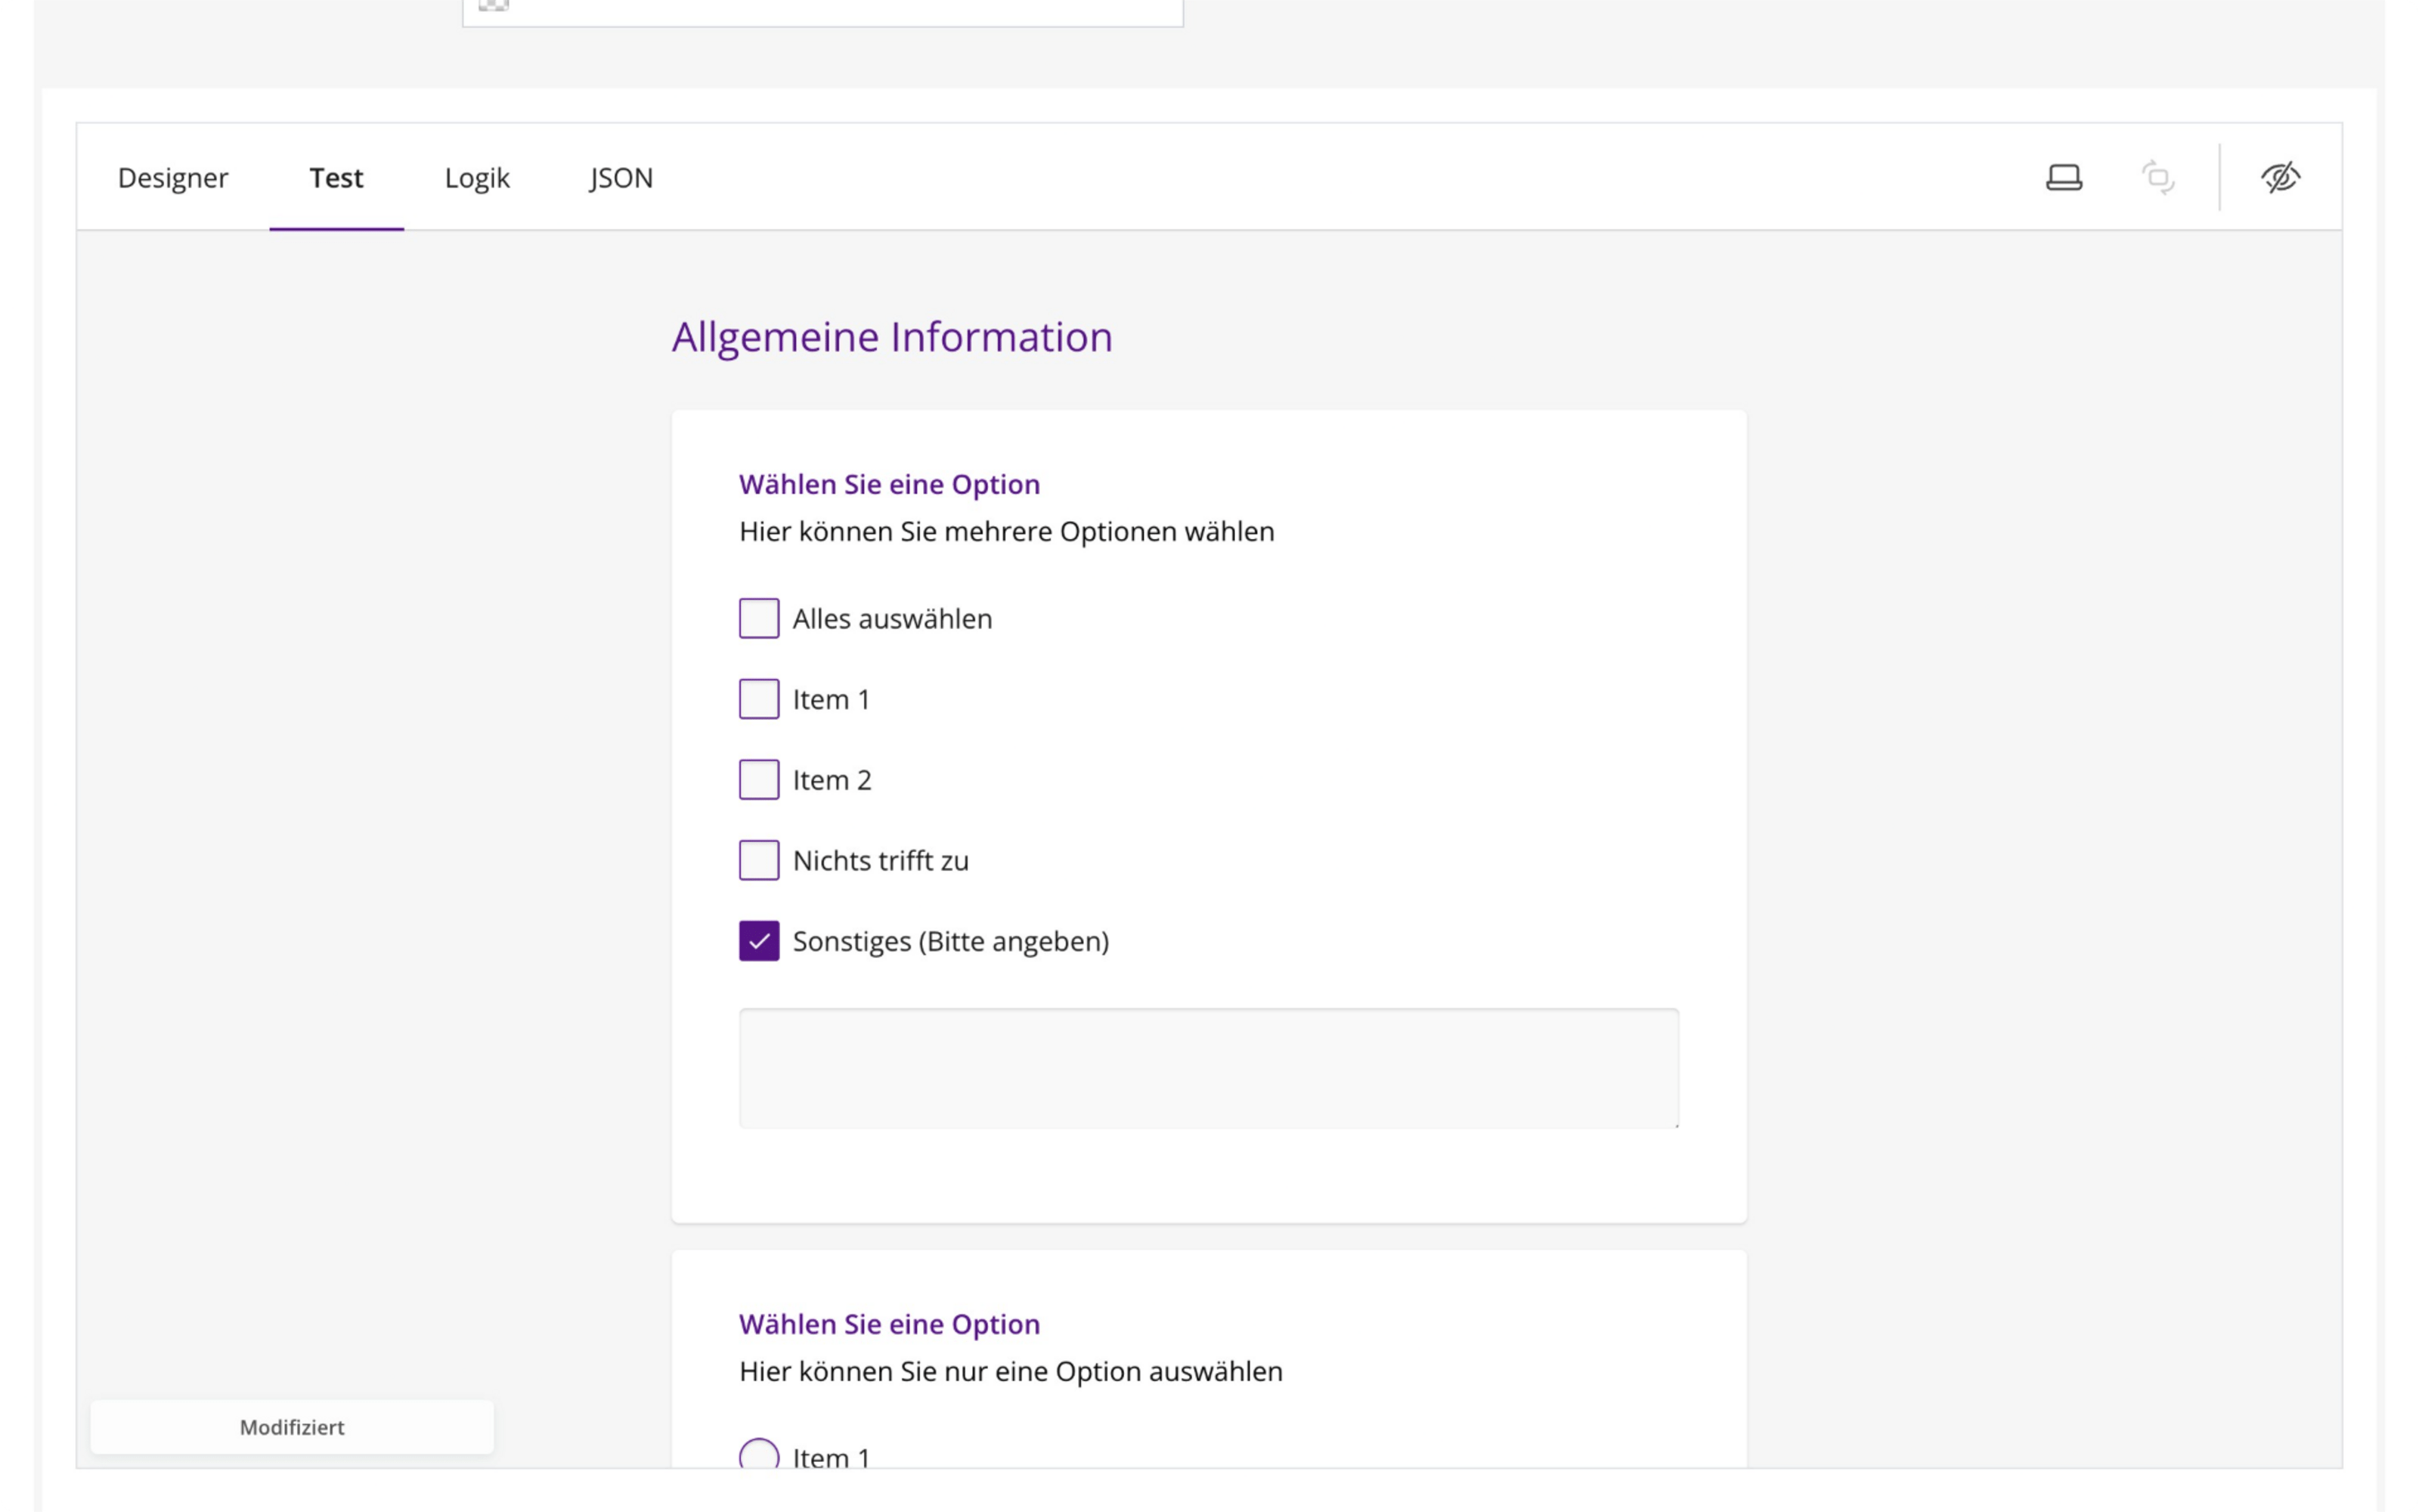Viewport: 2419px width, 1512px height.
Task: Open the Logik tab
Action: 477,178
